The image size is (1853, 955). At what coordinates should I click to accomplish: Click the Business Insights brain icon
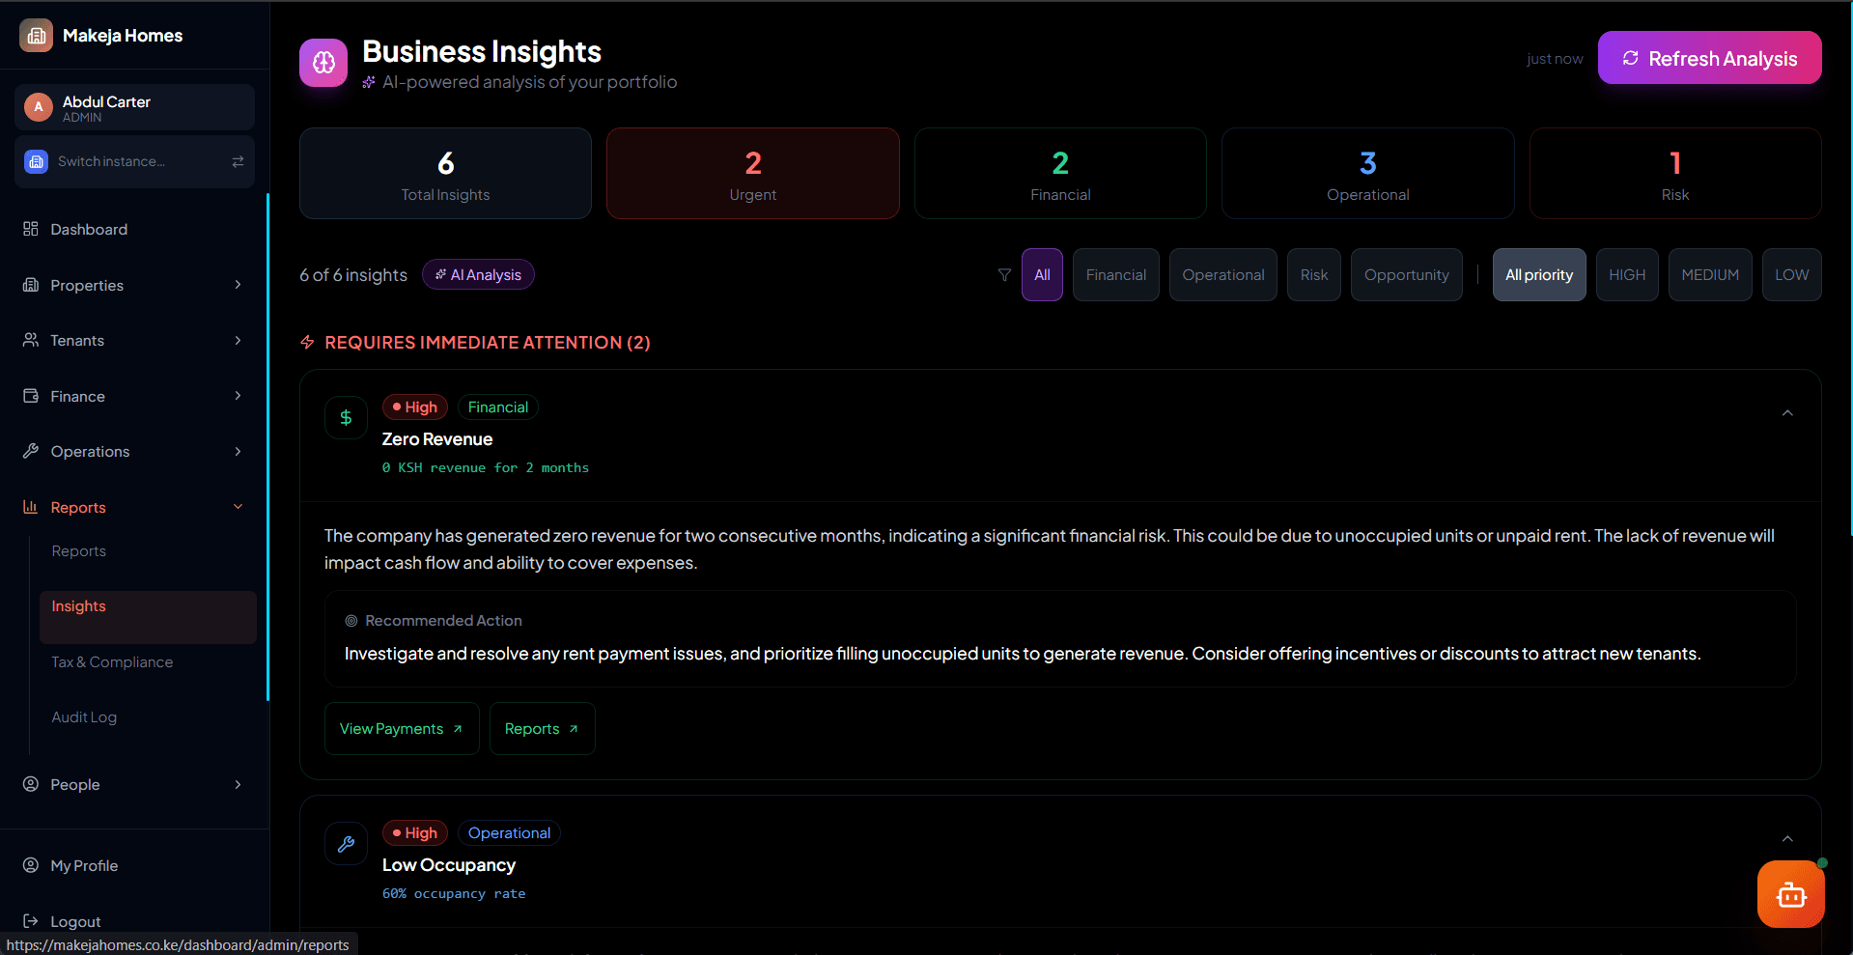(x=323, y=63)
